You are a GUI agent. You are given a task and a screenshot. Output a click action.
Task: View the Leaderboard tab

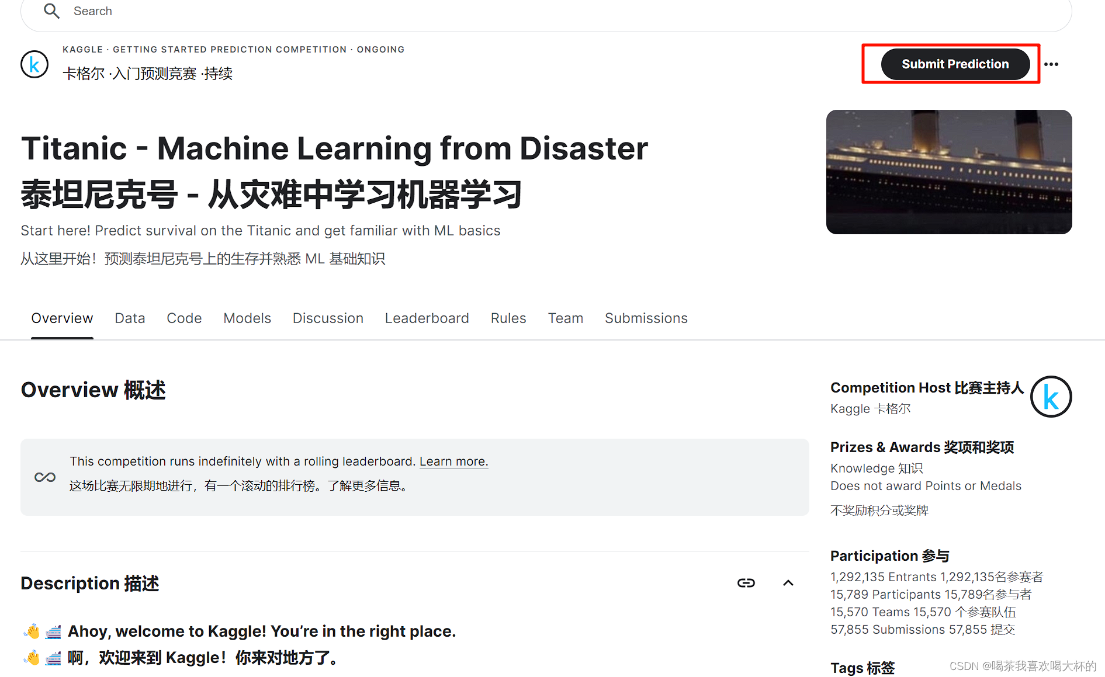coord(427,318)
